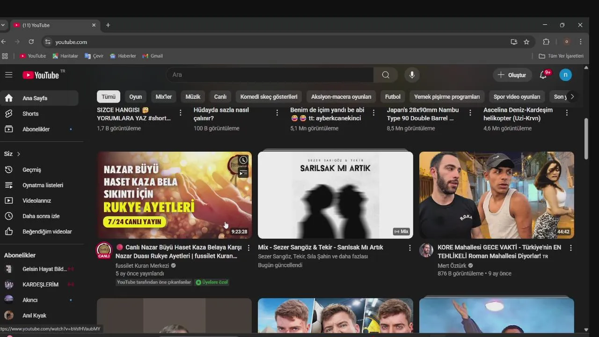Reload the page

tap(31, 42)
